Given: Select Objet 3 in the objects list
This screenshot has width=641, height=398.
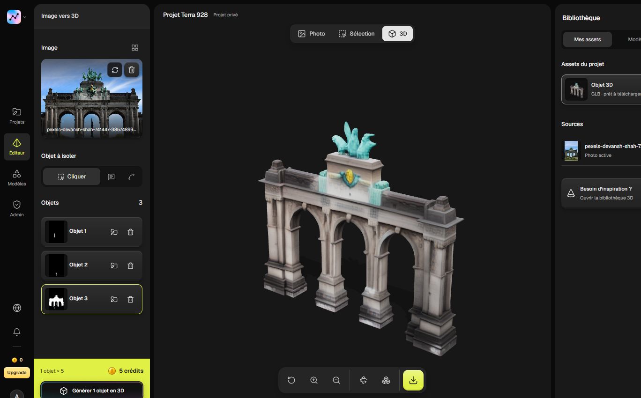Looking at the screenshot, I should click(x=92, y=299).
